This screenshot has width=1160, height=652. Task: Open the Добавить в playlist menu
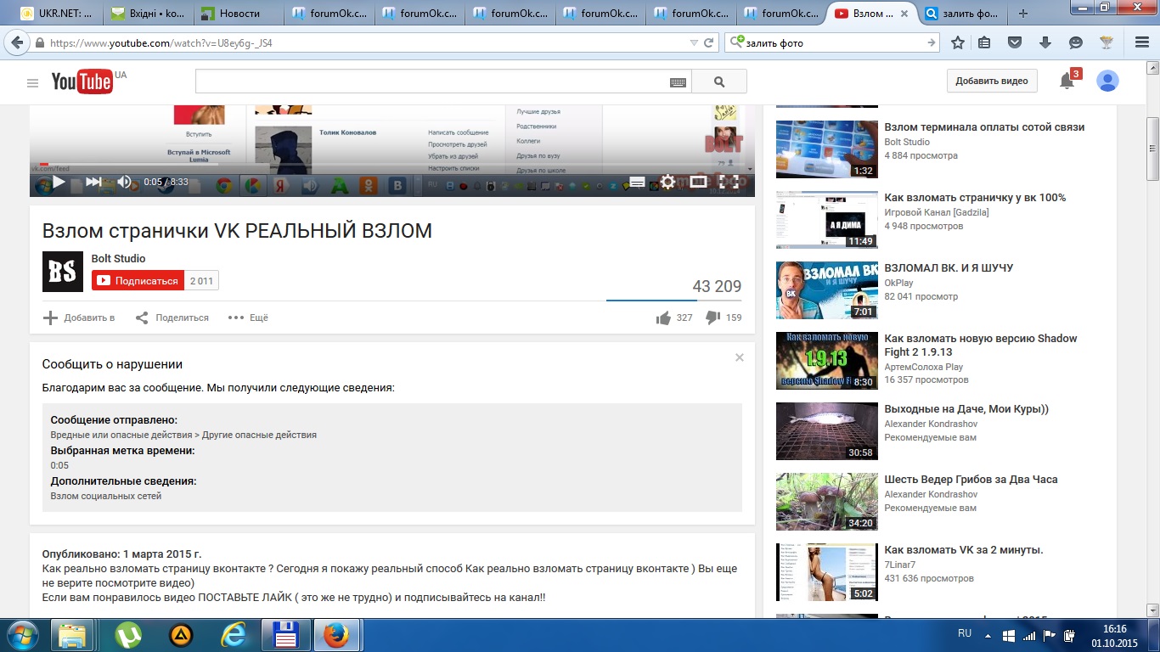click(79, 318)
